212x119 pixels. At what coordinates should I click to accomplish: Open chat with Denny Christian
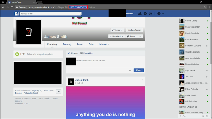[194, 64]
